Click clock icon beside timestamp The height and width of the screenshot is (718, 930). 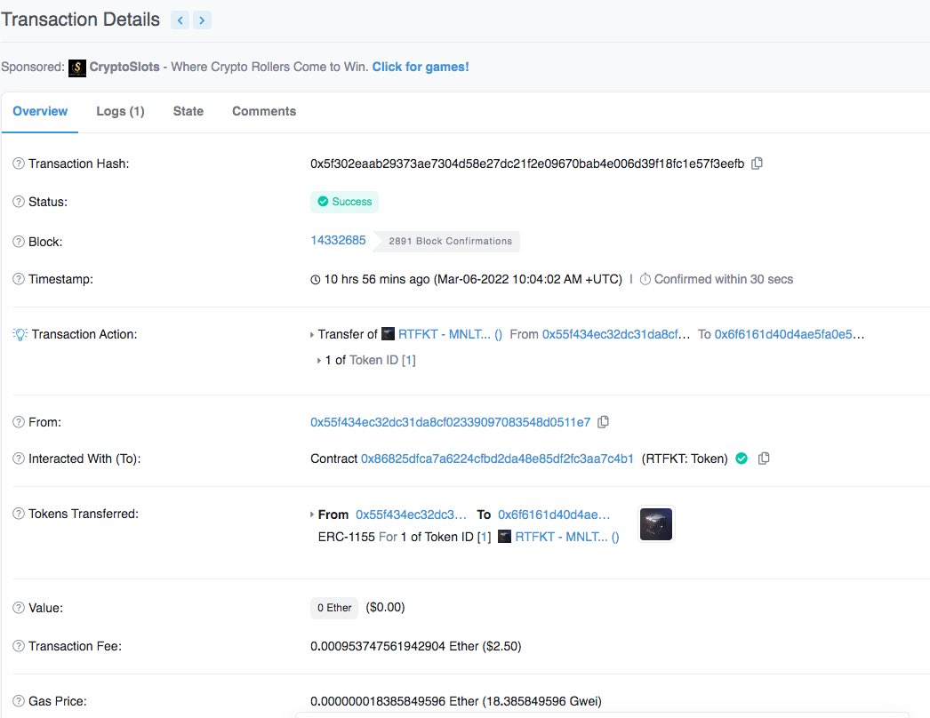tap(316, 280)
